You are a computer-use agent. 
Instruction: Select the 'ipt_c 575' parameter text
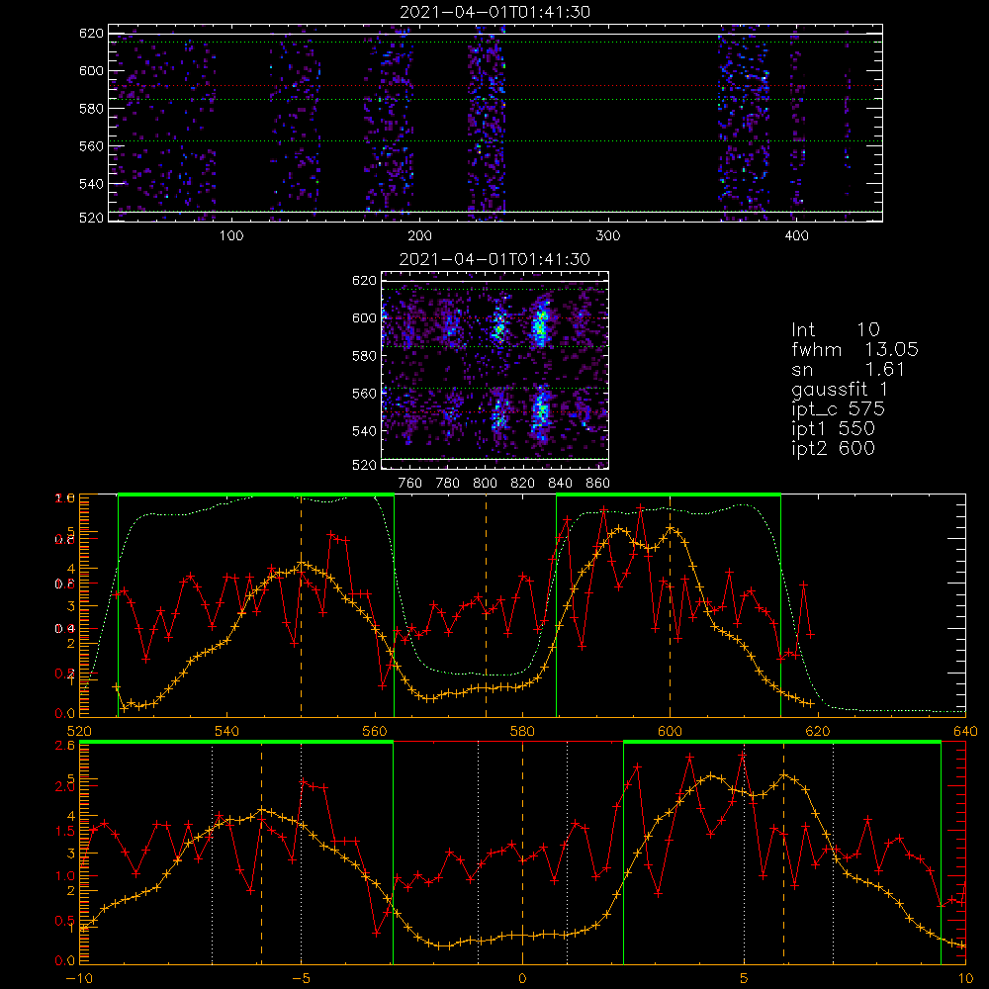pyautogui.click(x=839, y=409)
